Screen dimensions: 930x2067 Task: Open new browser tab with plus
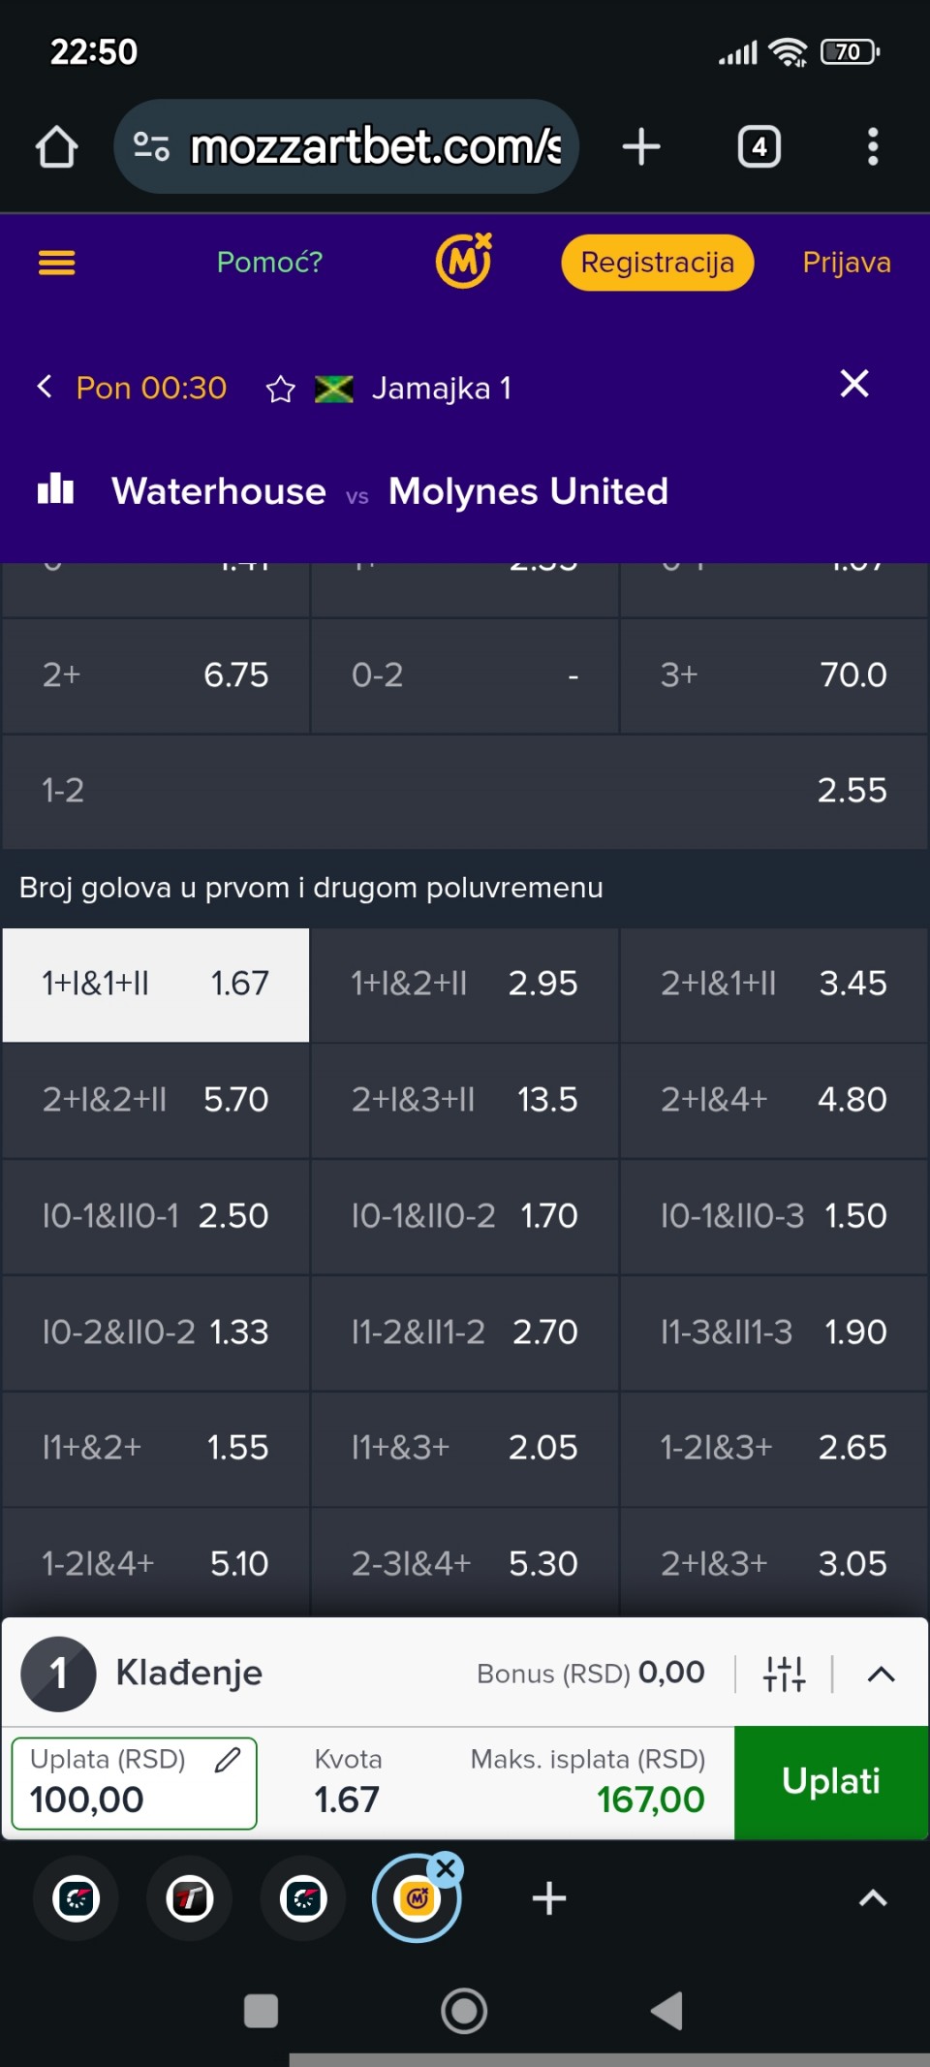(x=640, y=147)
